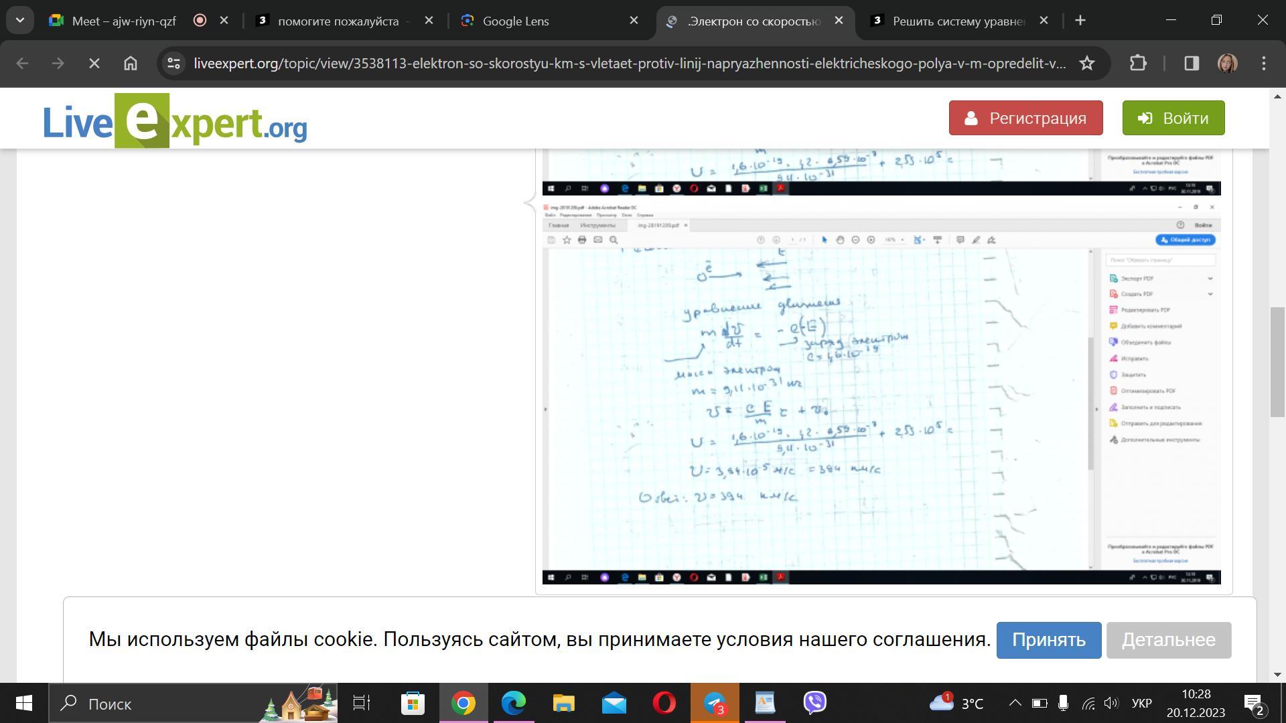
Task: Switch to the Google Lens tab
Action: pyautogui.click(x=516, y=21)
